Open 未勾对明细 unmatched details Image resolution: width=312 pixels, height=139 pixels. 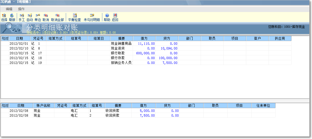92,18
